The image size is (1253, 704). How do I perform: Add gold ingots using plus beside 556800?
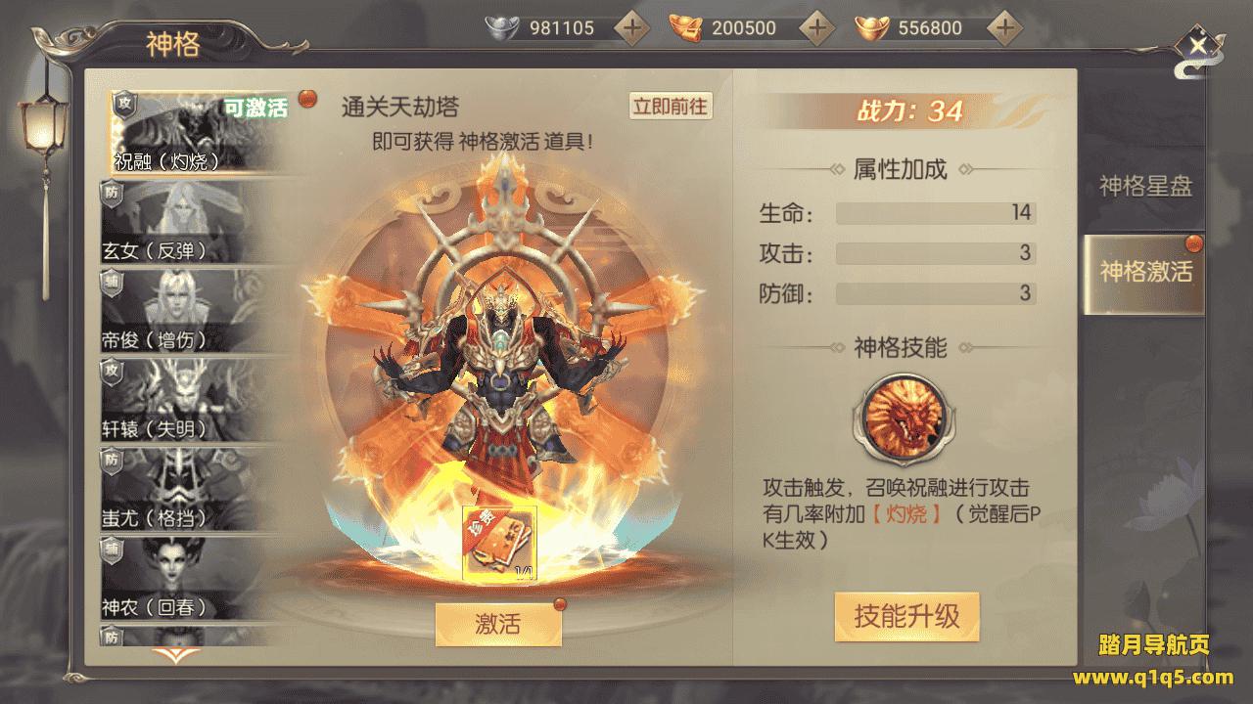coord(1002,28)
